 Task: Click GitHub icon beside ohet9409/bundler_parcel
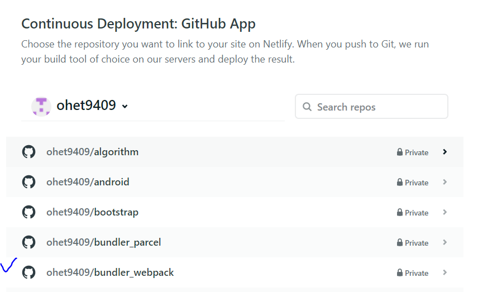tap(28, 242)
